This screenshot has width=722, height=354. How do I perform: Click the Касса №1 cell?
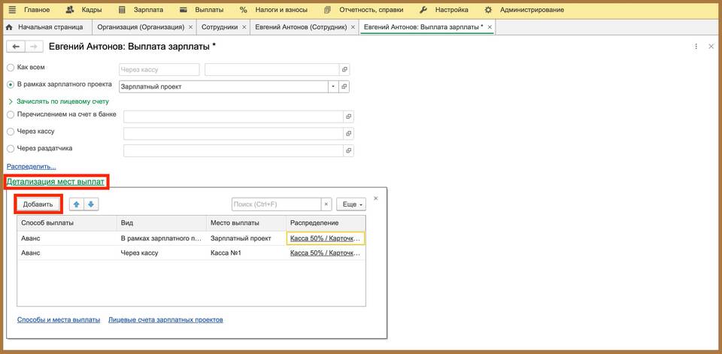(247, 253)
